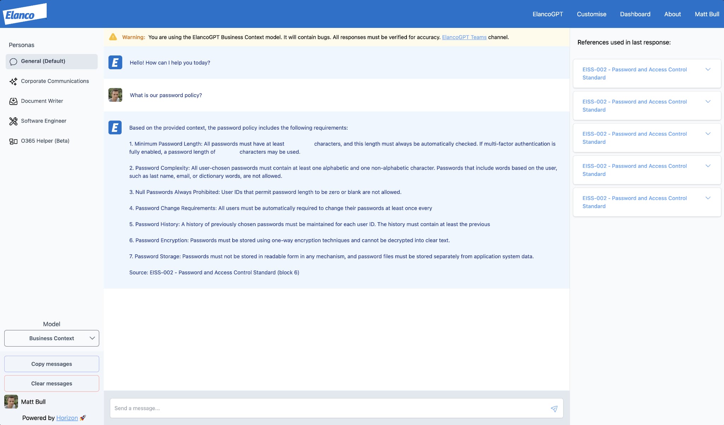Image resolution: width=724 pixels, height=425 pixels.
Task: Open the ElancoGPT nav item
Action: click(x=548, y=14)
